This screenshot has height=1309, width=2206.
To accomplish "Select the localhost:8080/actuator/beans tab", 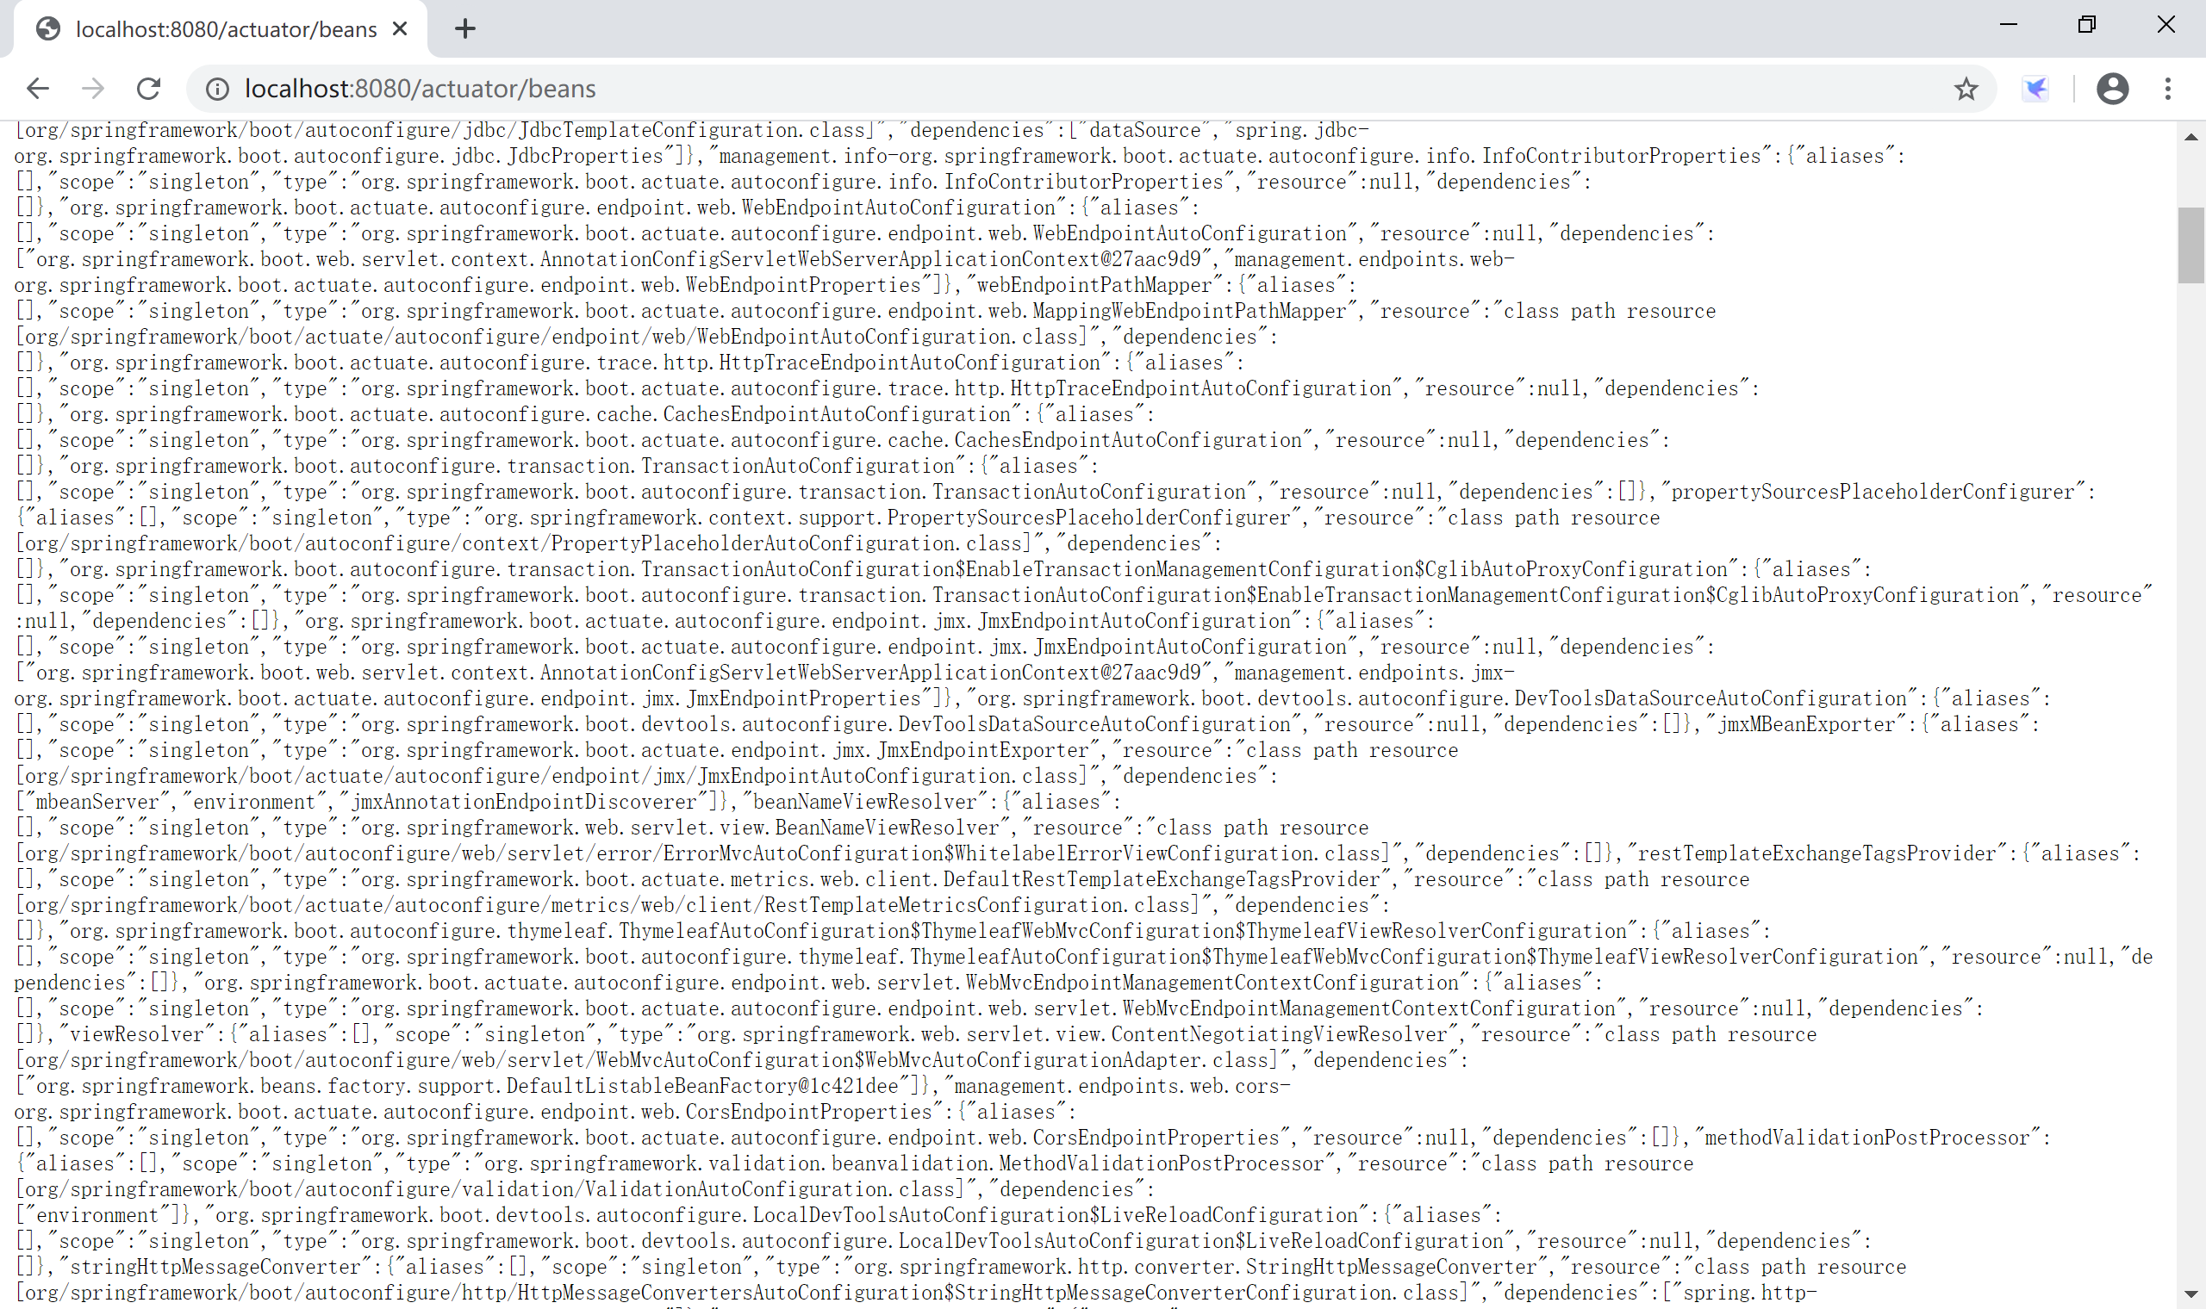I will point(226,29).
